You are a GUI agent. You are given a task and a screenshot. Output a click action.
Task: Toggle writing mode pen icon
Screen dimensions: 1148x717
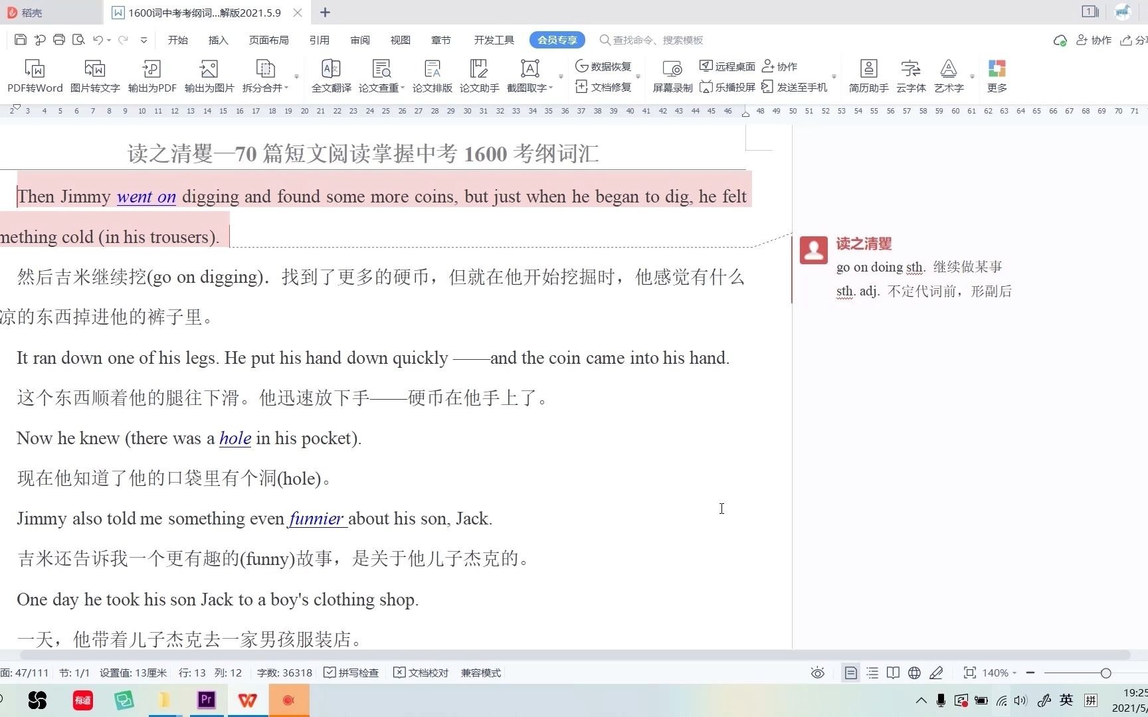tap(937, 673)
